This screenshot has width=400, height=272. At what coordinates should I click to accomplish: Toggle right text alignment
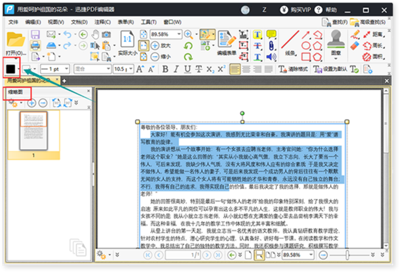pyautogui.click(x=257, y=69)
